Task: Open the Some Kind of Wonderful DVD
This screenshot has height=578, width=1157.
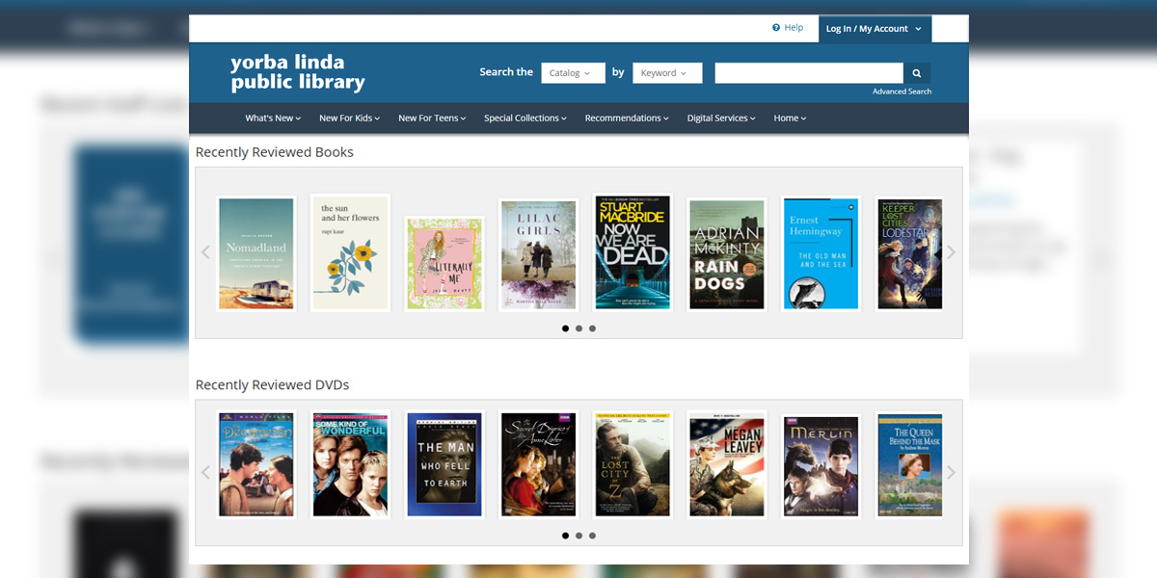Action: [x=351, y=465]
